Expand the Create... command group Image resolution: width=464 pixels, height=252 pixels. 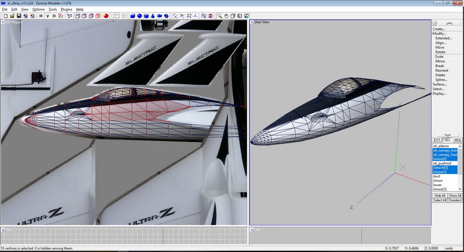439,28
